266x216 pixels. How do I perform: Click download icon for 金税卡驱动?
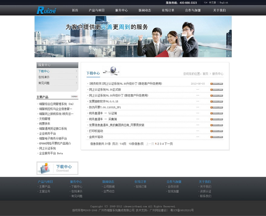click(216, 137)
